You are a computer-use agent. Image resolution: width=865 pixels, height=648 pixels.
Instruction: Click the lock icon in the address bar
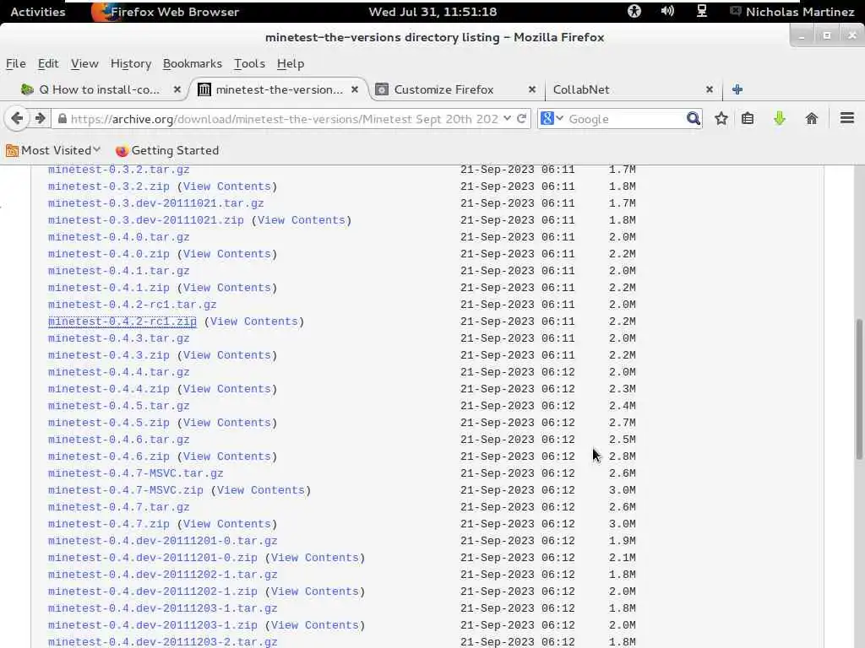pyautogui.click(x=63, y=119)
